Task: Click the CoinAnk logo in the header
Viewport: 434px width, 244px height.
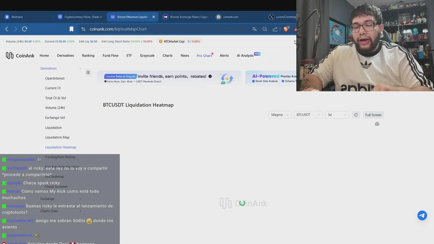Action: pos(20,56)
